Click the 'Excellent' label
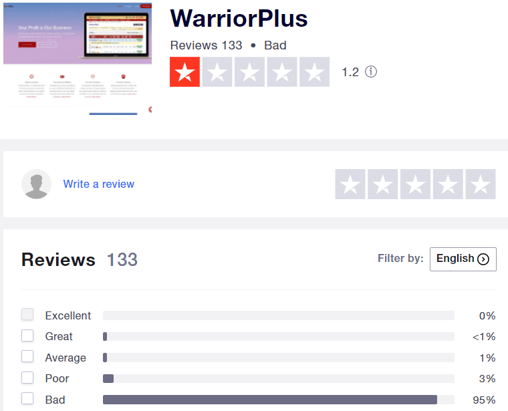Screen dimensions: 508x411 (68, 315)
